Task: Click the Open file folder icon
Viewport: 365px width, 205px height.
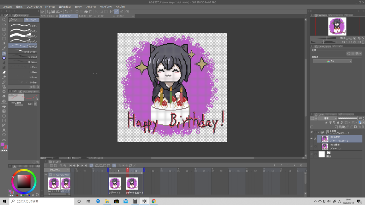Action: point(53,12)
